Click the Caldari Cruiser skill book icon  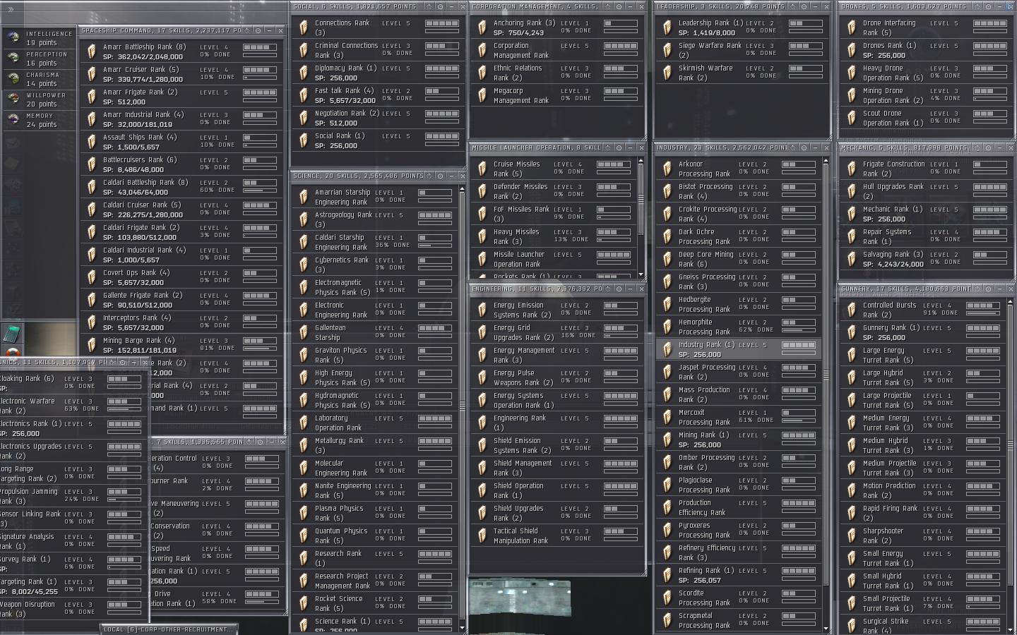pyautogui.click(x=91, y=210)
